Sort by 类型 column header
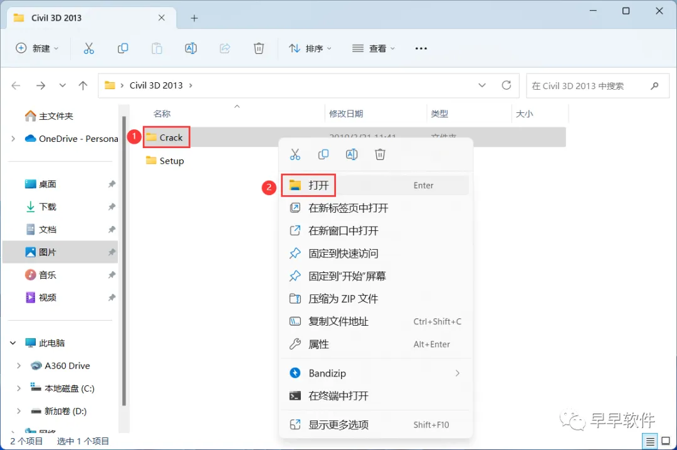 439,114
